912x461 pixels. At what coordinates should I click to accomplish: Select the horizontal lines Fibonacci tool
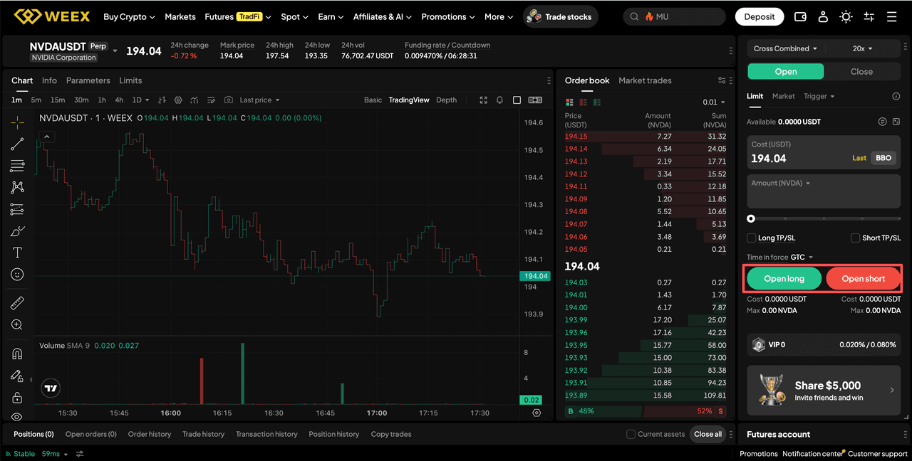(17, 166)
